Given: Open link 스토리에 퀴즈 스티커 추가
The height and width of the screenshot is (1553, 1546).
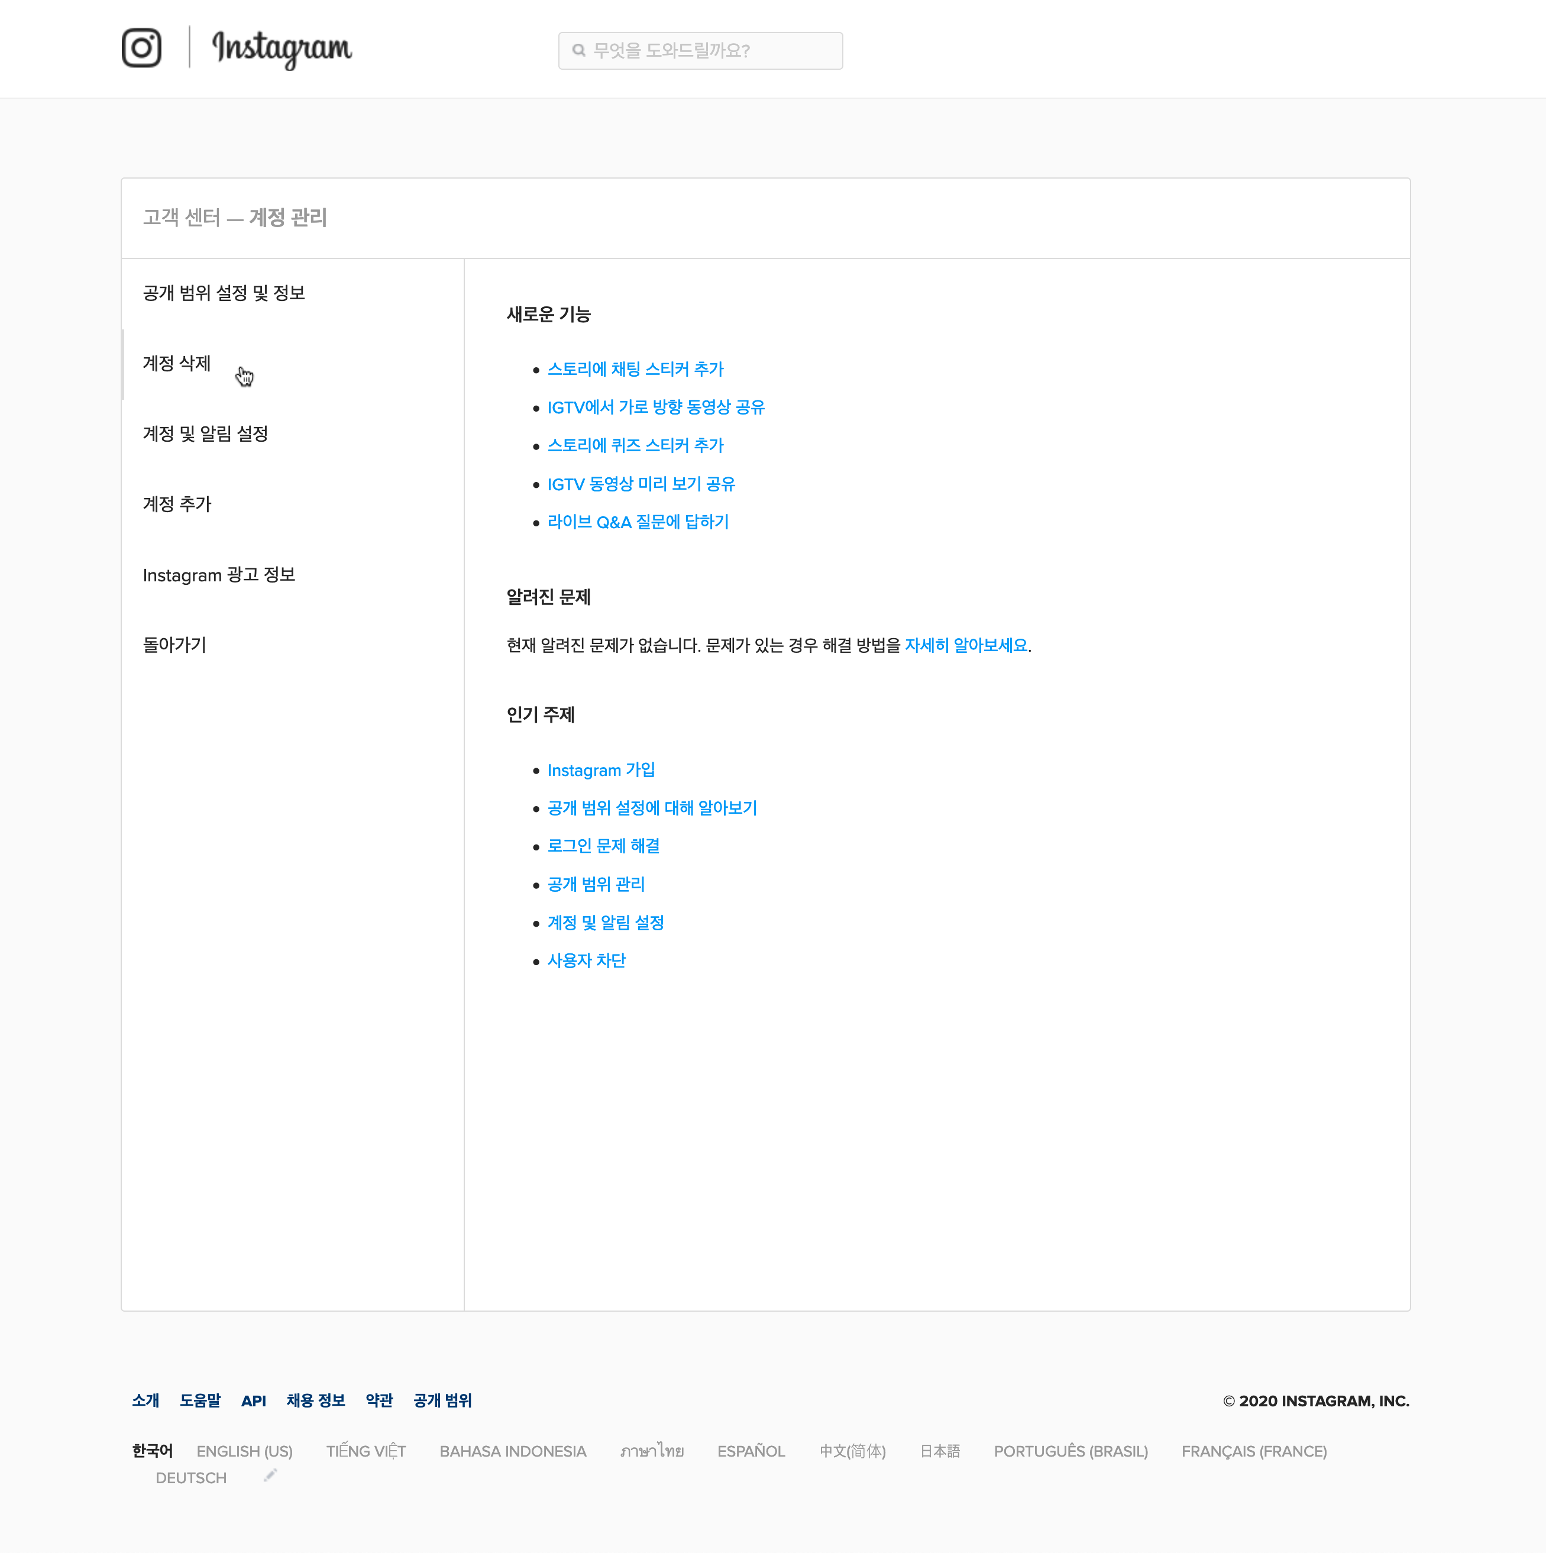Looking at the screenshot, I should coord(636,445).
